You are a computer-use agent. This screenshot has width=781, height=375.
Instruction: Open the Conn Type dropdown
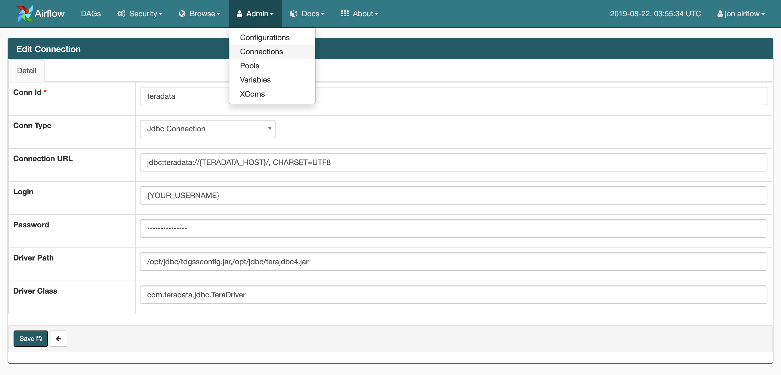click(207, 129)
